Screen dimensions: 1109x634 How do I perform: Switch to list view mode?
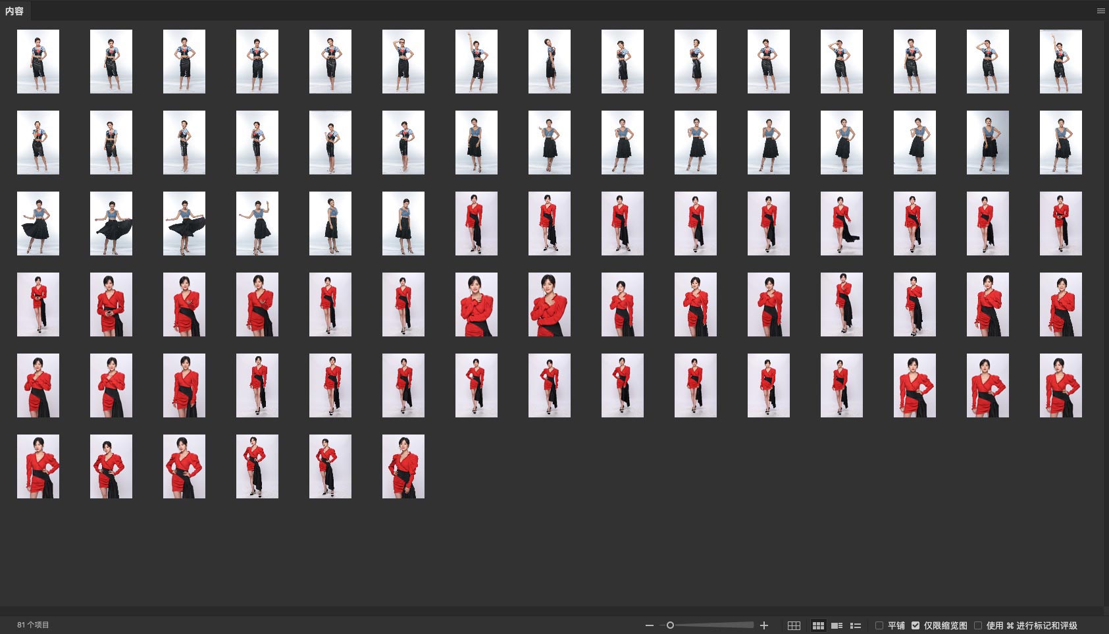click(856, 625)
